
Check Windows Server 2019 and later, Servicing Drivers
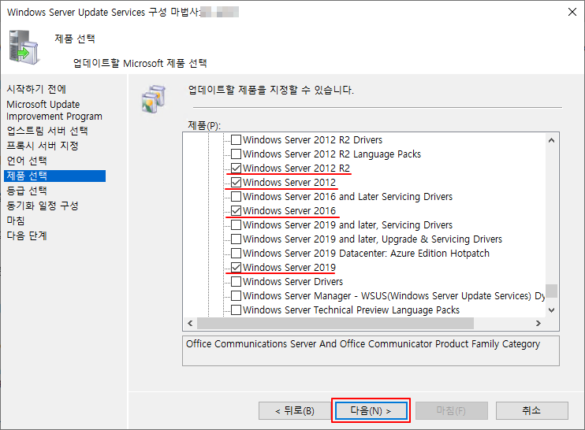coord(236,224)
